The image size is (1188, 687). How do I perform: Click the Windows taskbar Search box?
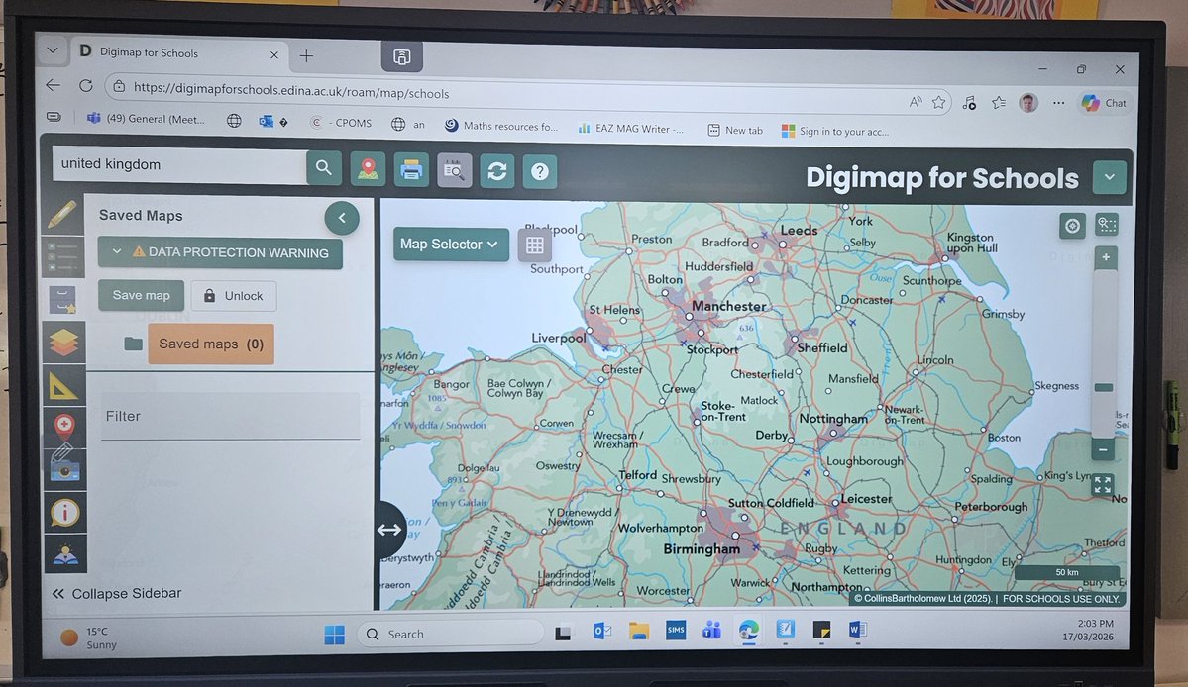pos(450,634)
